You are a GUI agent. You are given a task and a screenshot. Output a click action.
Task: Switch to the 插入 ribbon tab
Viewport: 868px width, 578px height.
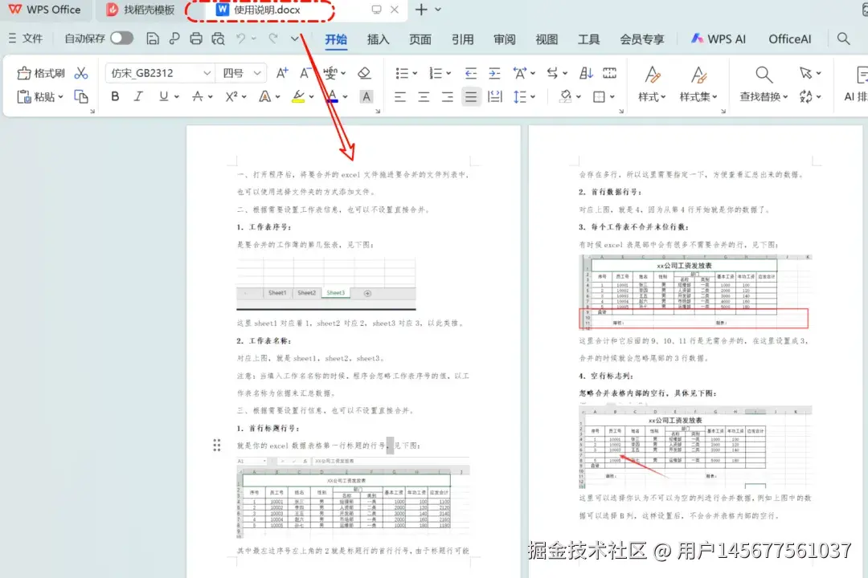378,39
